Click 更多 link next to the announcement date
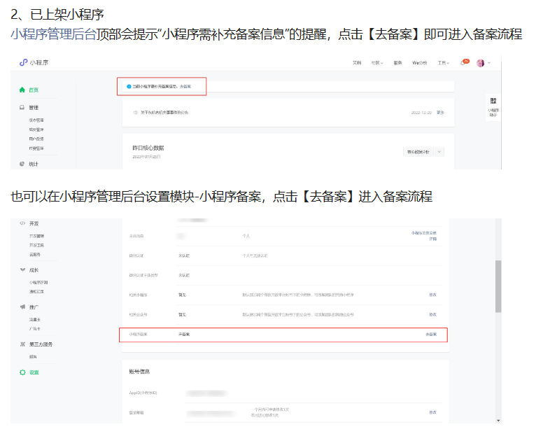Viewport: 536px width, 441px height. 440,113
